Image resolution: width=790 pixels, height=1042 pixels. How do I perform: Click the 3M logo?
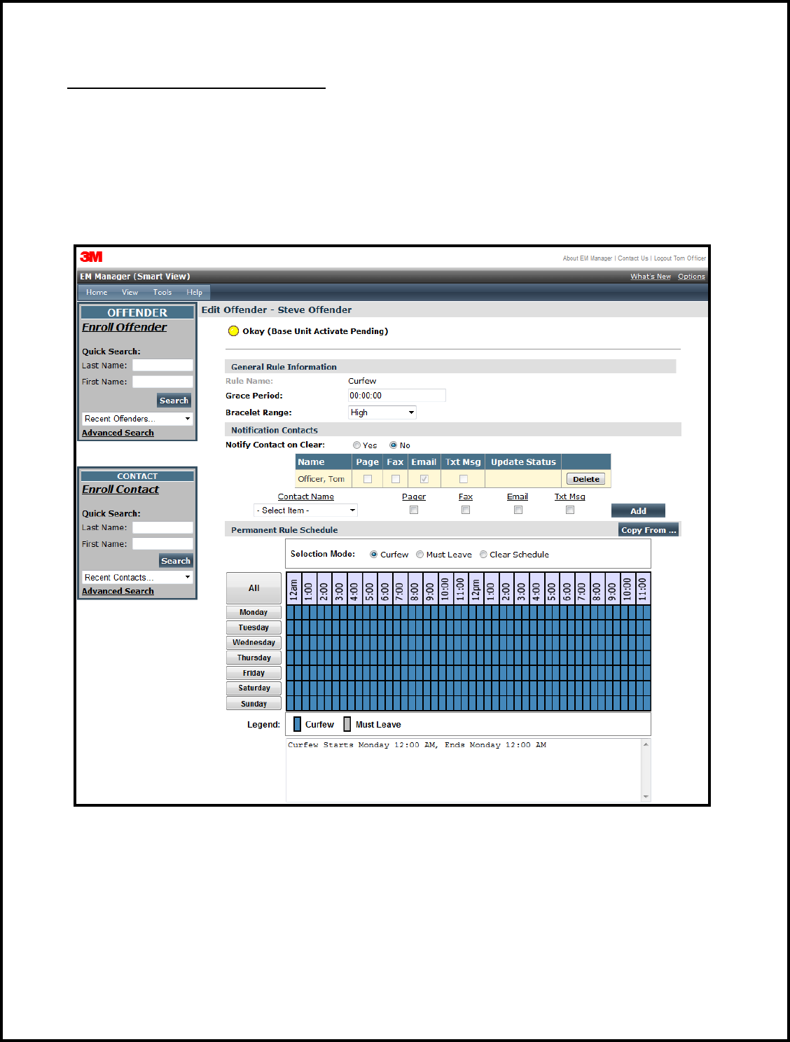coord(91,257)
